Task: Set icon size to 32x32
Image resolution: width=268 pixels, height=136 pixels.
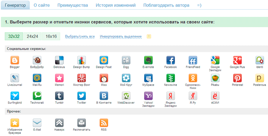Action: point(14,36)
